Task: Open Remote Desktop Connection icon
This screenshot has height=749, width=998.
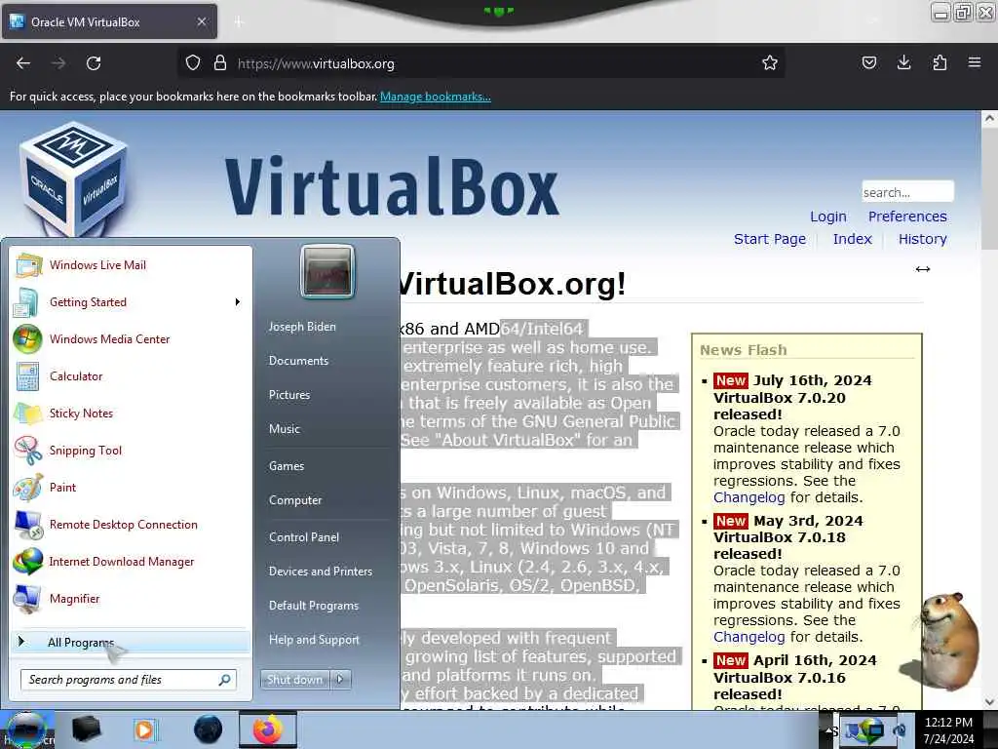Action: 28,524
